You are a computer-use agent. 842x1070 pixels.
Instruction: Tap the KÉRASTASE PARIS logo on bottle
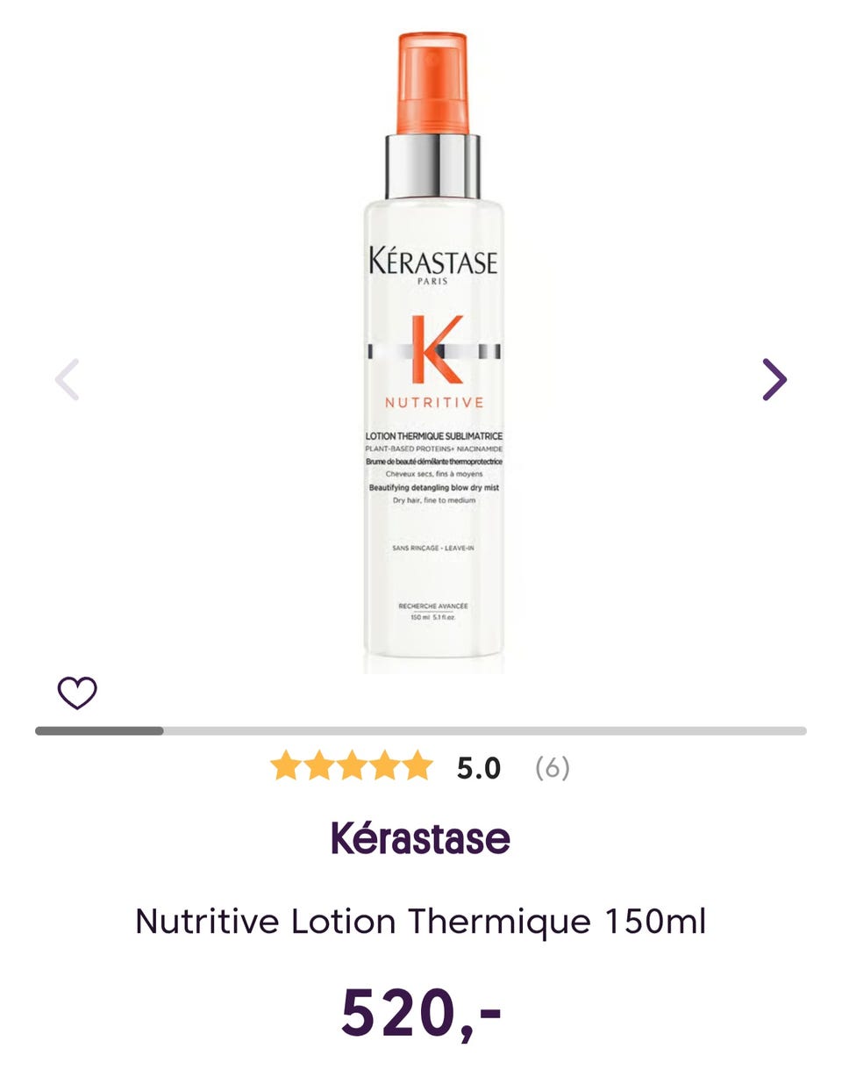tap(433, 266)
